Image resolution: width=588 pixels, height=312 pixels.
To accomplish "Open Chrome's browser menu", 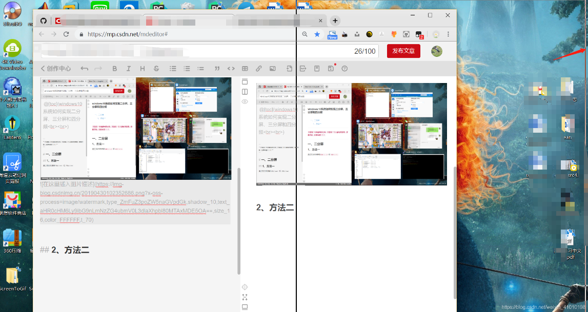I will point(448,34).
